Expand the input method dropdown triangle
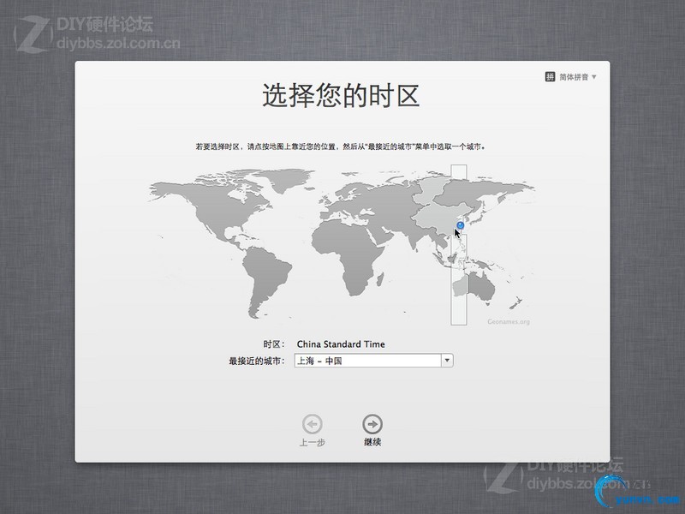 click(593, 77)
